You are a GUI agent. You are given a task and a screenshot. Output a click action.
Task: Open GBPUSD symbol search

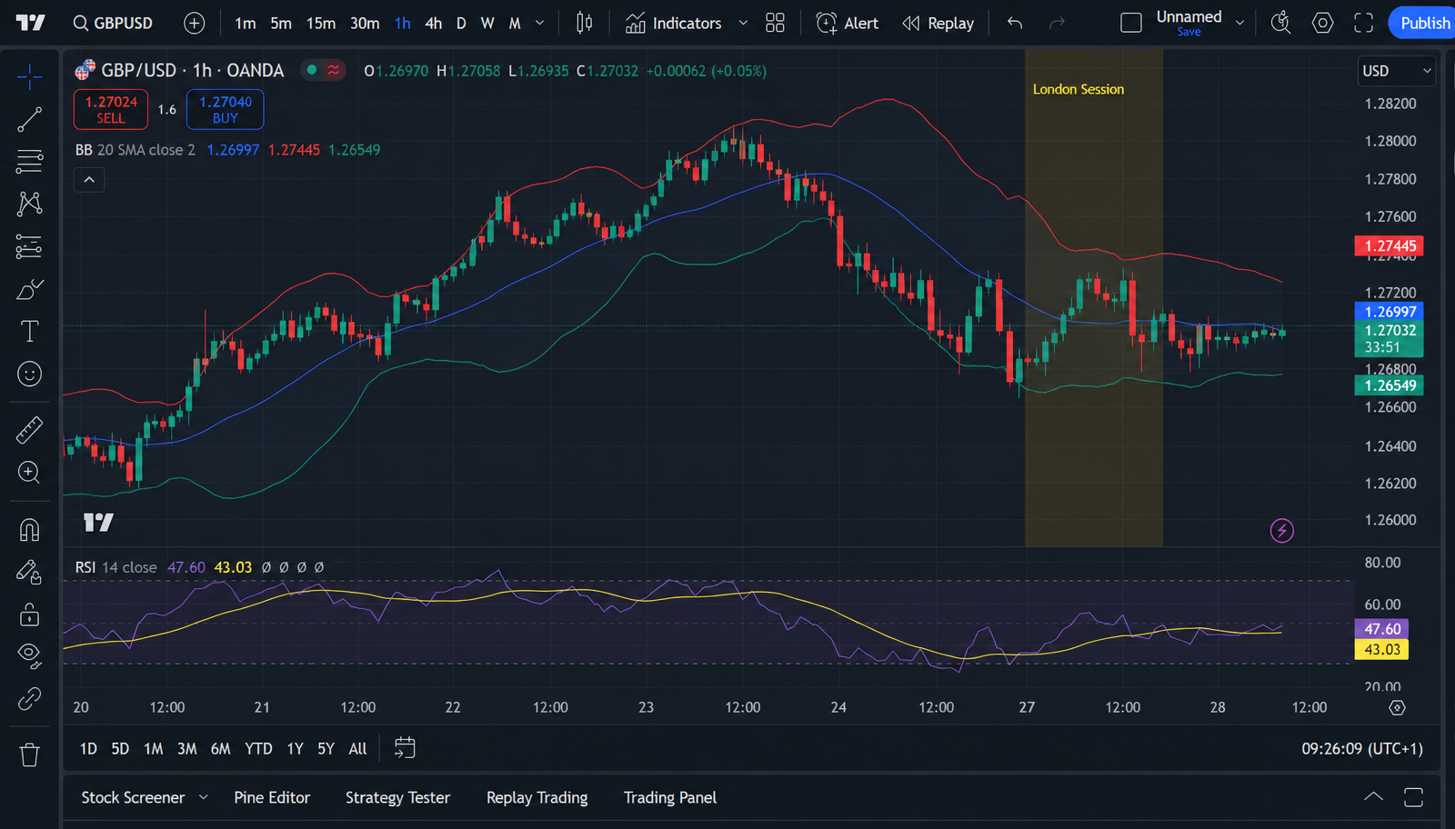coord(114,23)
